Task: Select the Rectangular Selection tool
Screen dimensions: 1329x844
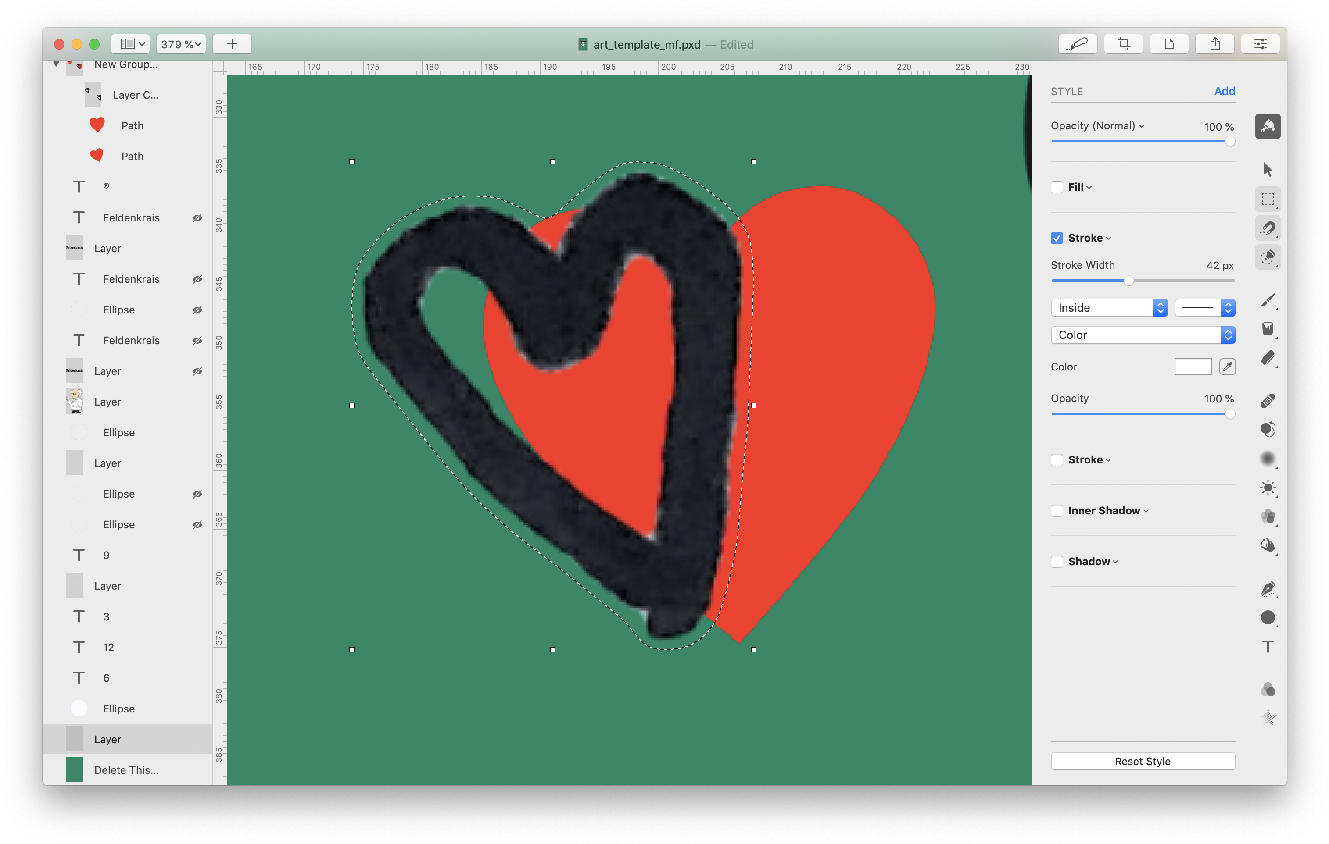Action: 1268,199
